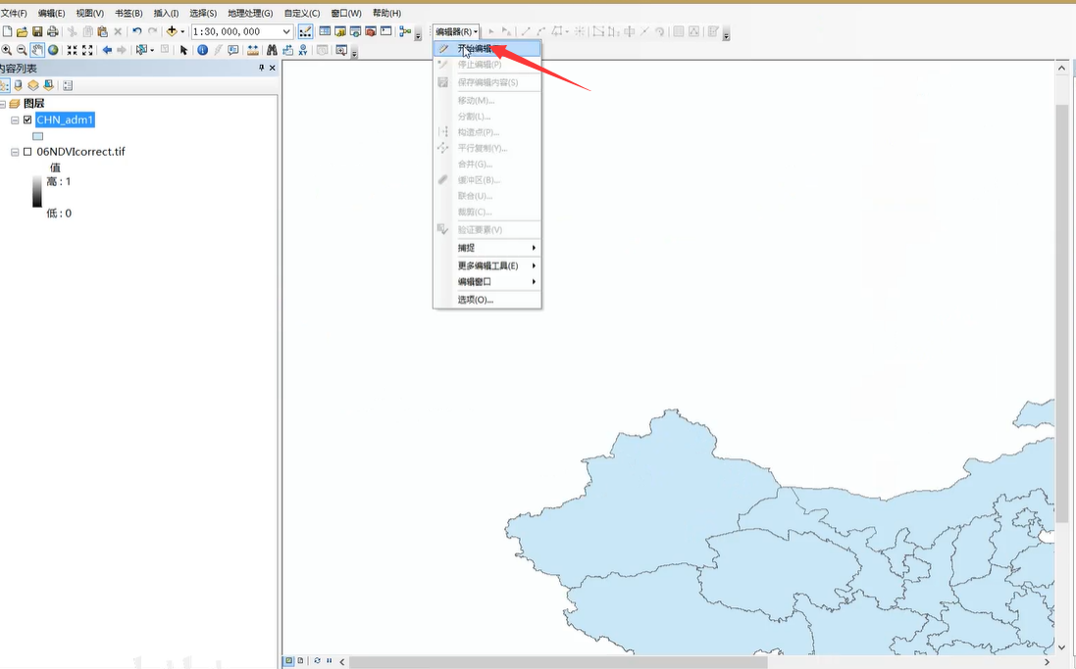Select the Zoom In magnifier tool

pyautogui.click(x=6, y=50)
